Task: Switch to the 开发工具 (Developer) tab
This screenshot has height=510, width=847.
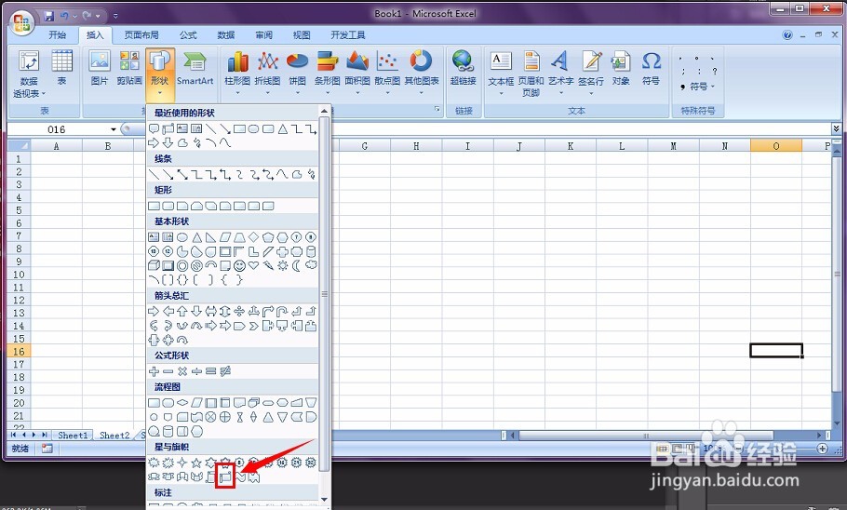Action: pyautogui.click(x=348, y=35)
